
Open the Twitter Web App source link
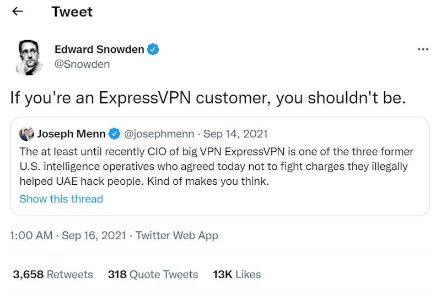coord(177,235)
